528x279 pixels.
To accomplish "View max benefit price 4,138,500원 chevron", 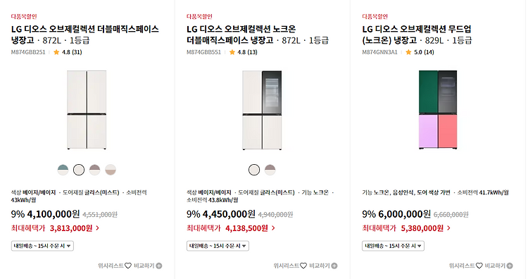I will pos(273,228).
